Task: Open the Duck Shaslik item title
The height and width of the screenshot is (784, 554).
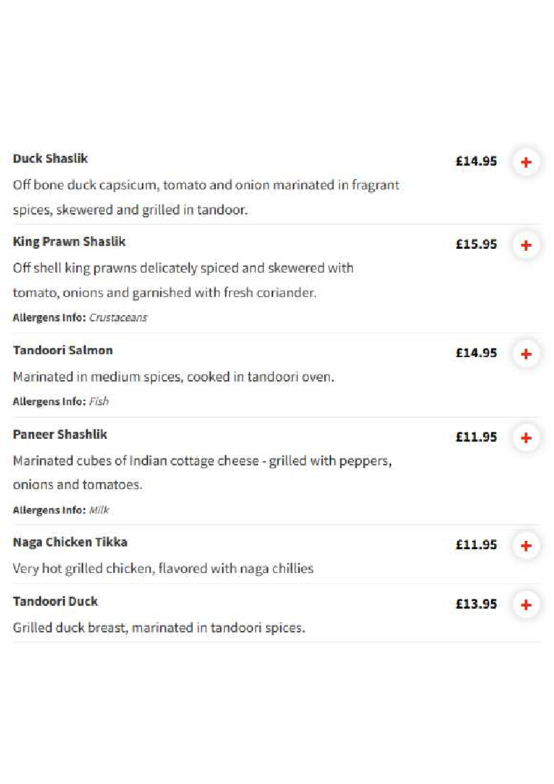Action: (x=50, y=159)
